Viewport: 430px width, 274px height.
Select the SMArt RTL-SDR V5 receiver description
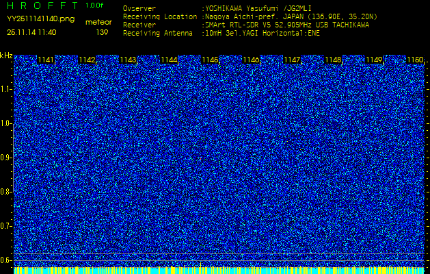point(286,25)
